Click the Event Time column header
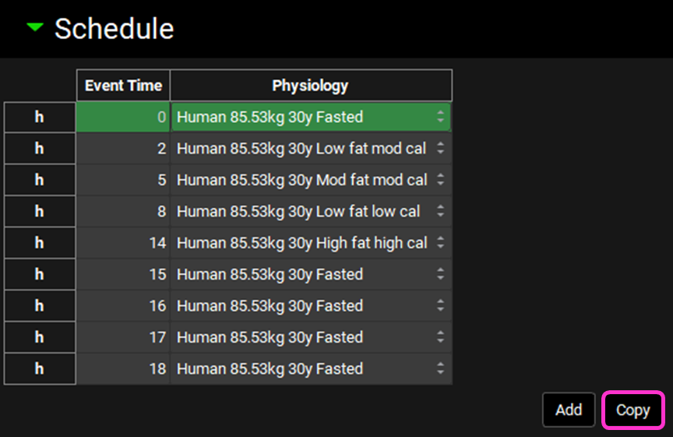The width and height of the screenshot is (673, 437). tap(123, 86)
